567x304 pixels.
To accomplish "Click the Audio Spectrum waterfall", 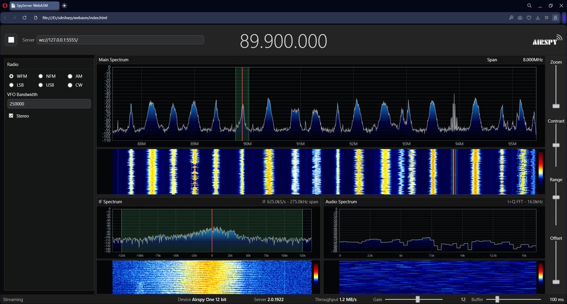I will [x=438, y=277].
